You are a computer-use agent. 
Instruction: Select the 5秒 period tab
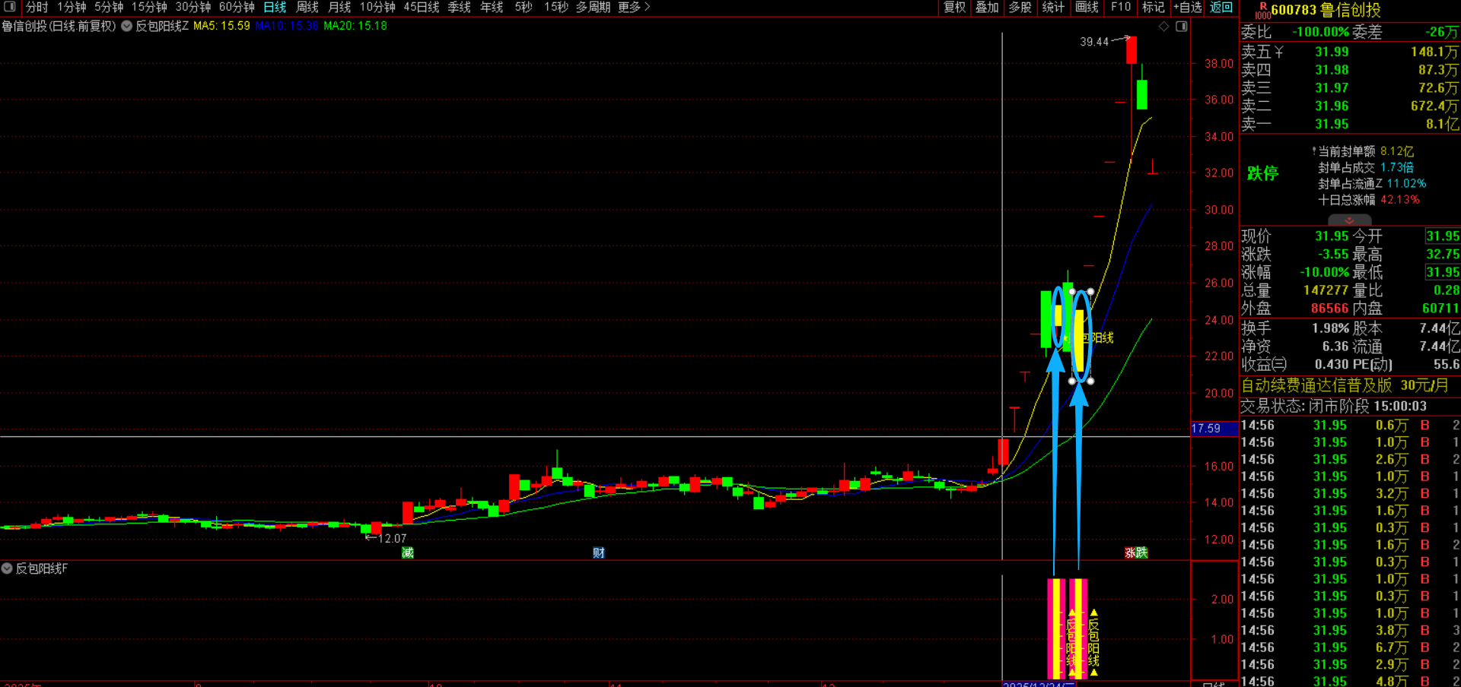pos(524,7)
